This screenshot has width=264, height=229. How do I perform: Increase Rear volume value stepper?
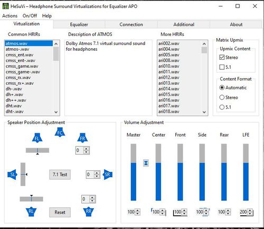click(x=228, y=210)
